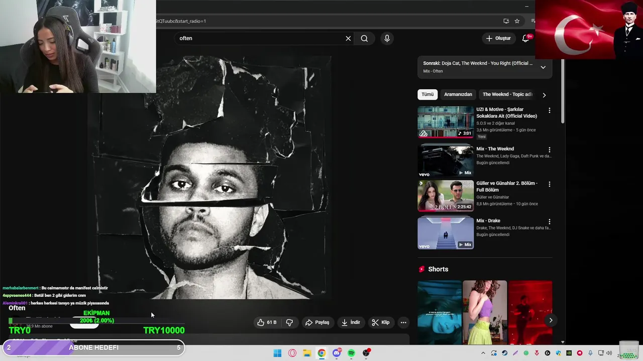Click the network display tray icon
The image size is (643, 361).
click(x=601, y=353)
